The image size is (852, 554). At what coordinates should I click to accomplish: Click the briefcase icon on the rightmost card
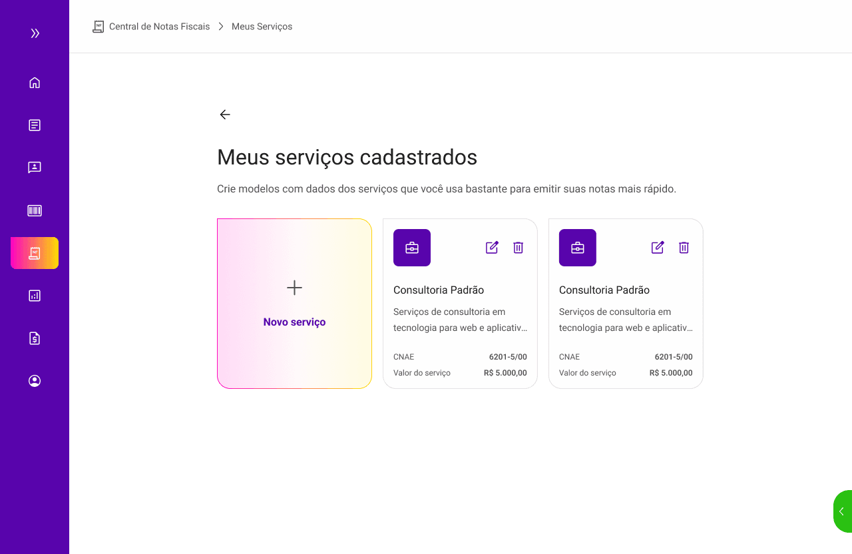578,248
